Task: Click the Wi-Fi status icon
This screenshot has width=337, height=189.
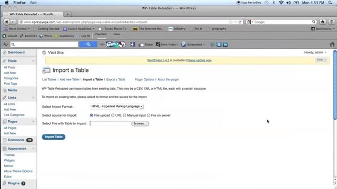Action: coord(281,3)
